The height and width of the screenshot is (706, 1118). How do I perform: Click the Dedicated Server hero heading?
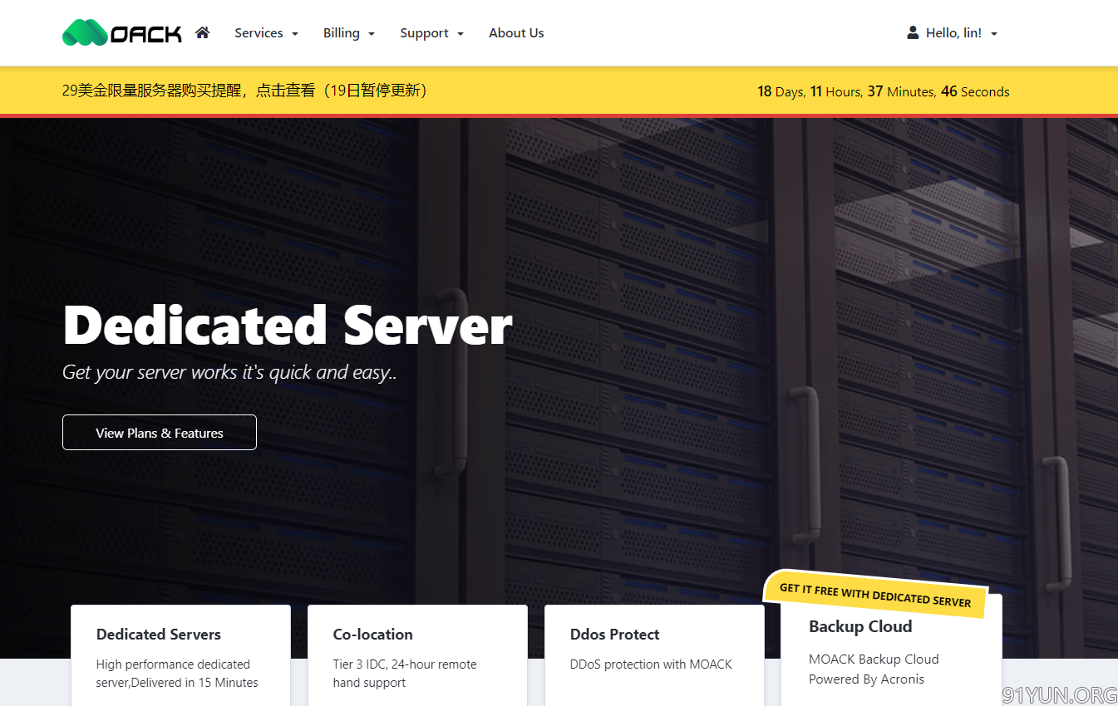[288, 325]
